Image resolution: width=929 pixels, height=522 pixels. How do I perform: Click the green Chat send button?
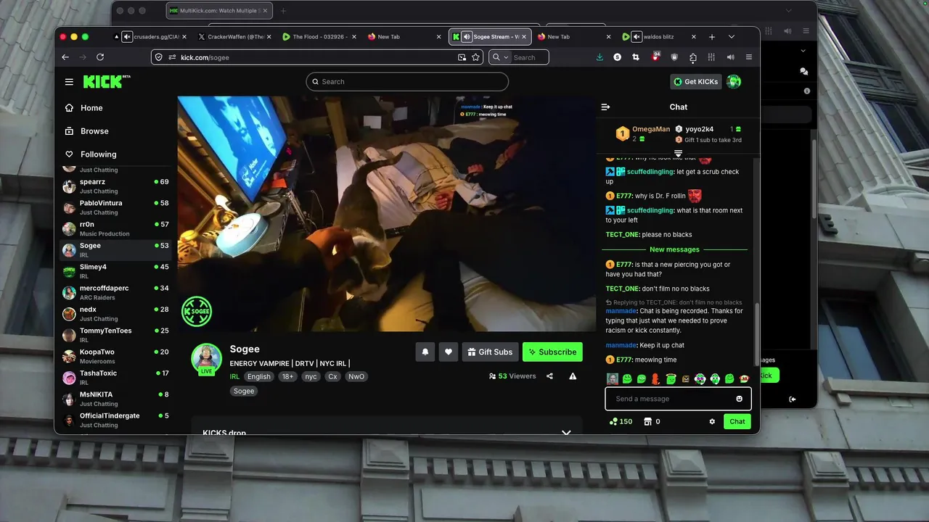coord(737,421)
